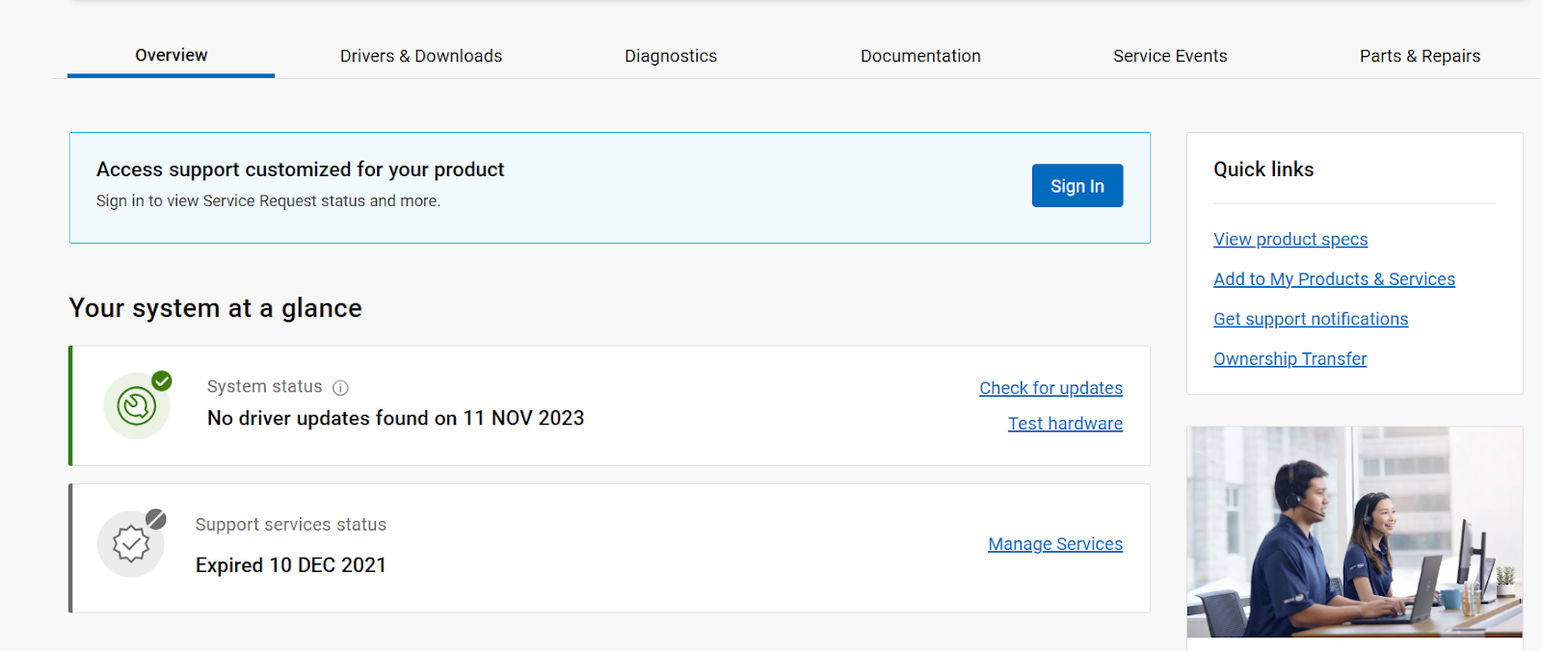Open the Documentation tab
Image resolution: width=1542 pixels, height=651 pixels.
tap(920, 56)
